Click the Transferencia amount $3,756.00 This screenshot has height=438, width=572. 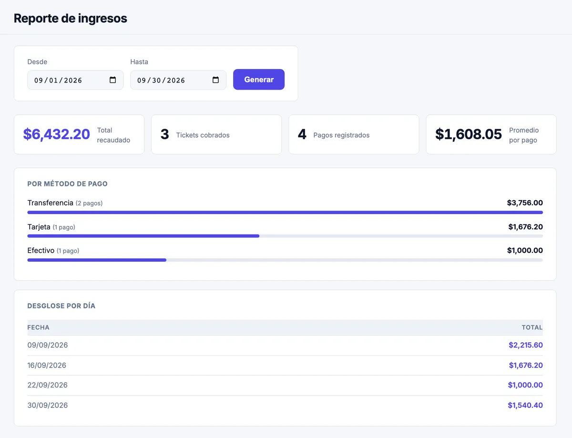click(x=525, y=203)
